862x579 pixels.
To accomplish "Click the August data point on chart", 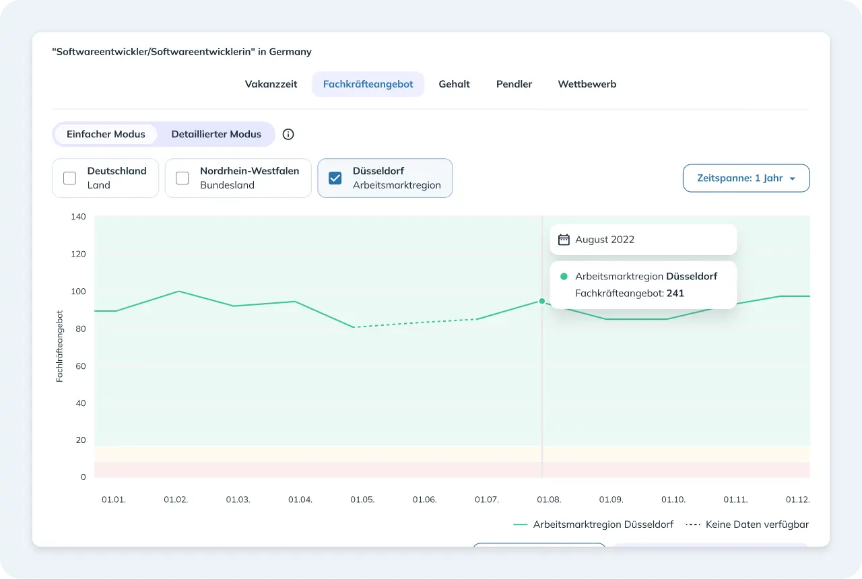I will coord(541,301).
